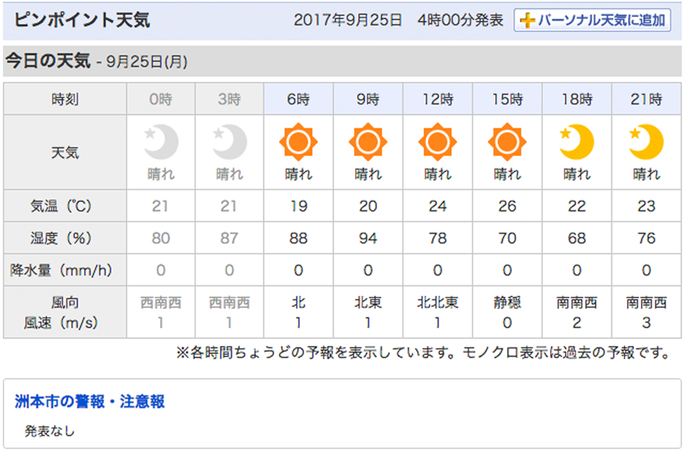Click the 9時 humidity value 94

[x=368, y=238]
